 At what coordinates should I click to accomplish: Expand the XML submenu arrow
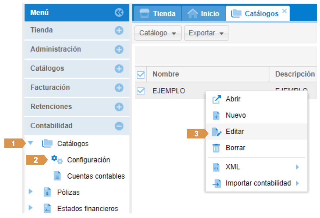(297, 167)
